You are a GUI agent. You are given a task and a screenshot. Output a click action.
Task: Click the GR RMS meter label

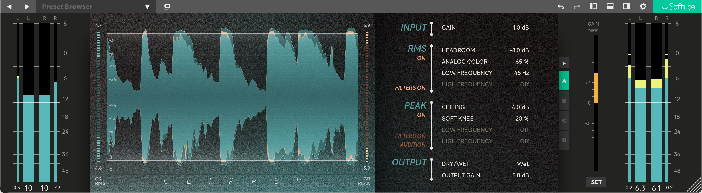(x=100, y=181)
